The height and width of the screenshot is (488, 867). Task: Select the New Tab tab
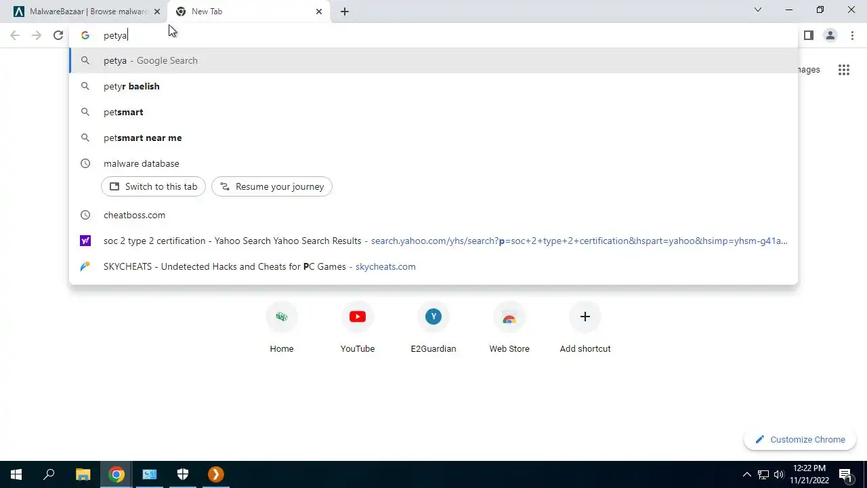[249, 12]
